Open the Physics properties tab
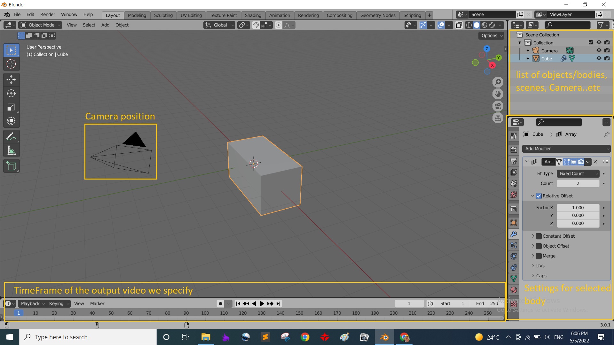This screenshot has width=614, height=345. [x=514, y=256]
